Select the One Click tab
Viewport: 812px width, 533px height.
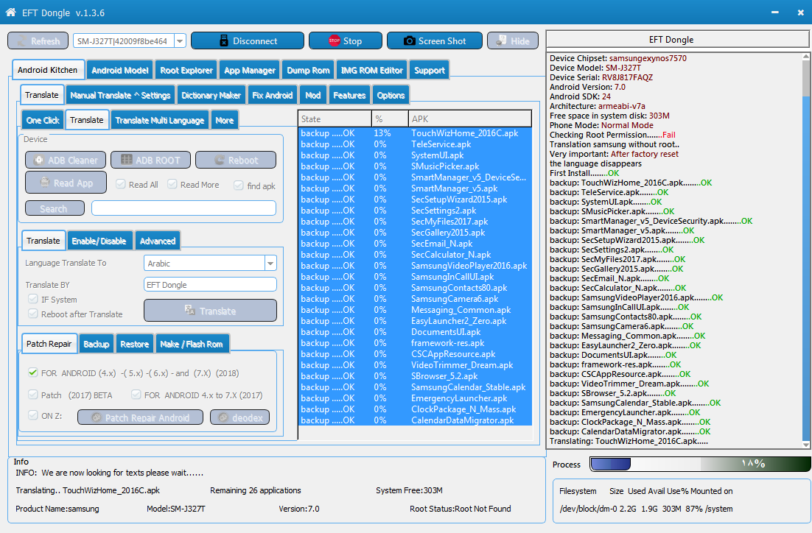coord(43,120)
